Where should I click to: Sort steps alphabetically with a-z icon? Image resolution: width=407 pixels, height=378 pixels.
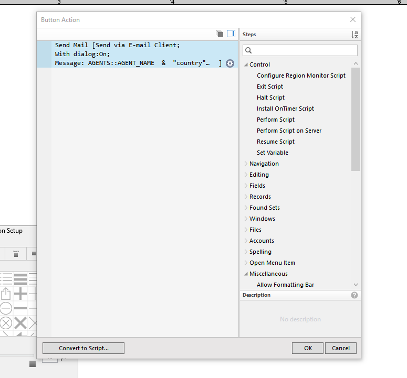[354, 35]
